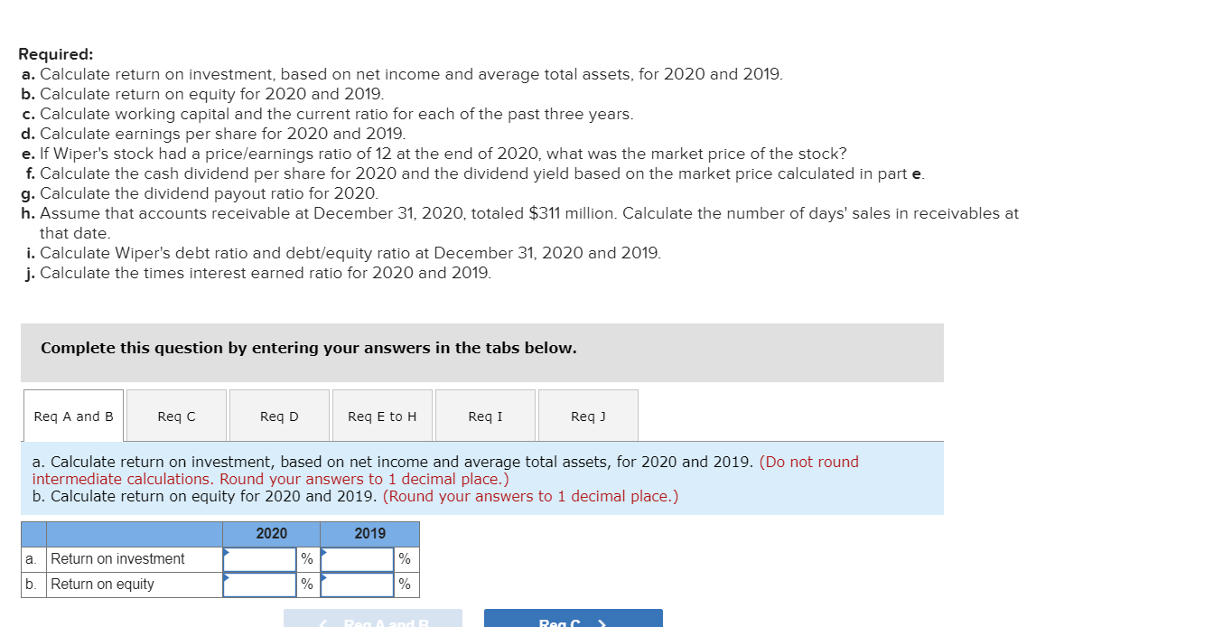Select the active Req A and B tab

click(x=73, y=415)
